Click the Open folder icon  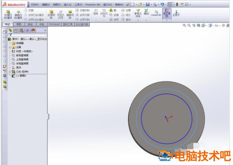point(140,4)
